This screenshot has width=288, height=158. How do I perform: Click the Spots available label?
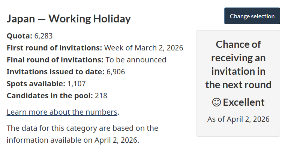(36, 84)
